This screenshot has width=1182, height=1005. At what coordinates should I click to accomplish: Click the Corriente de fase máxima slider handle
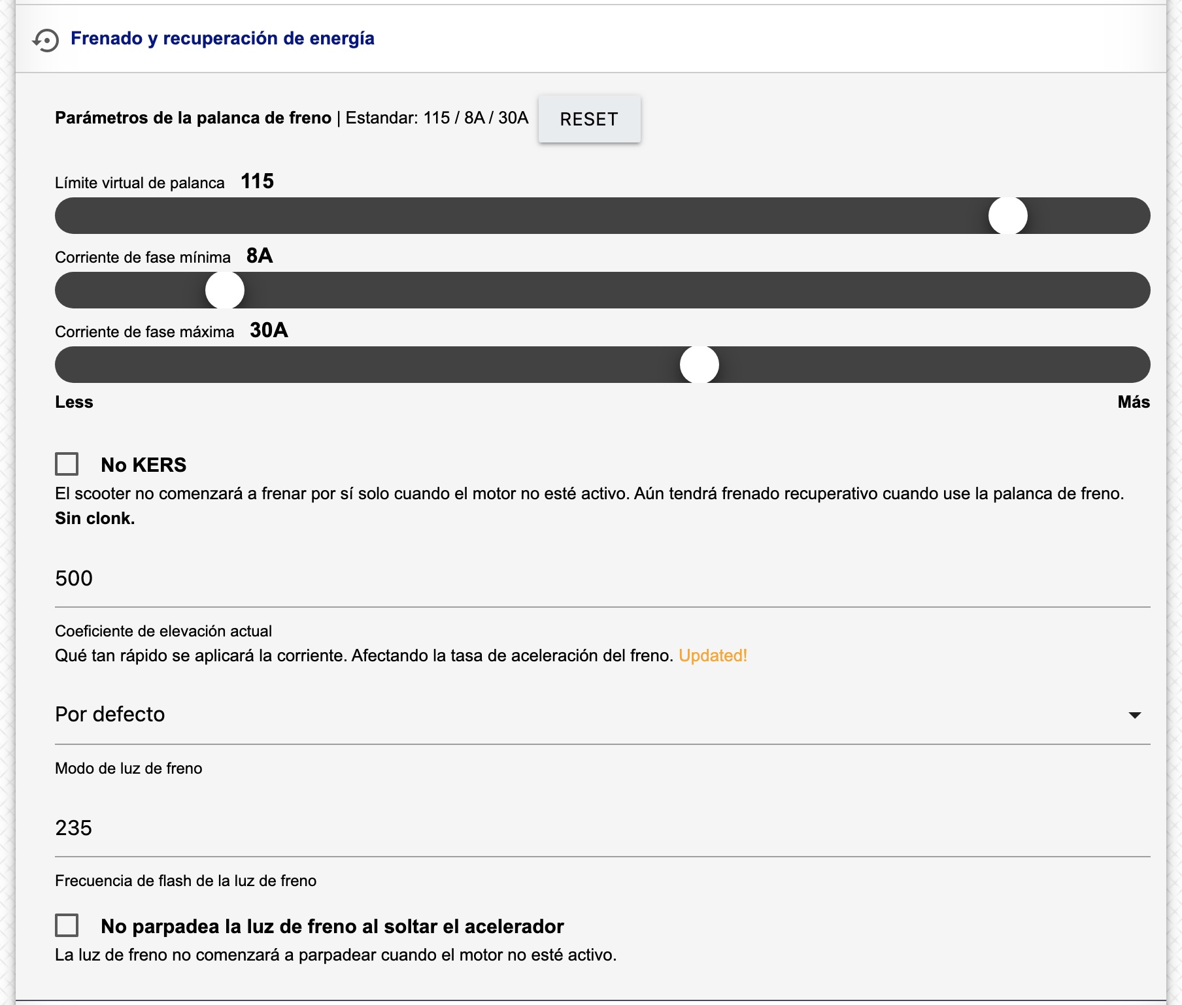[699, 365]
